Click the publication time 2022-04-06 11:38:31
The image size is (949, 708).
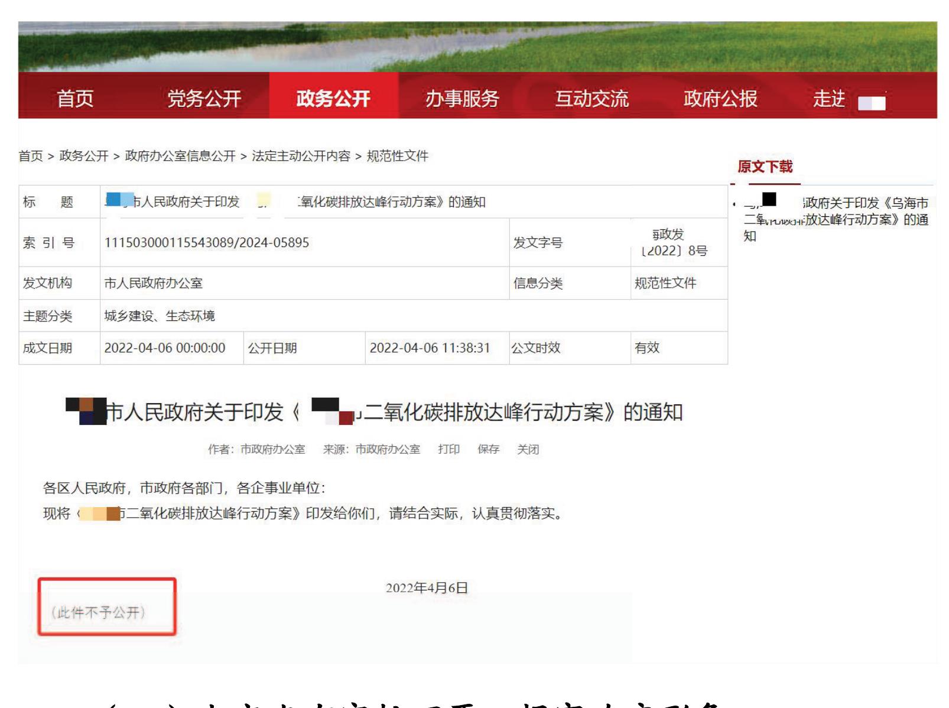point(430,347)
